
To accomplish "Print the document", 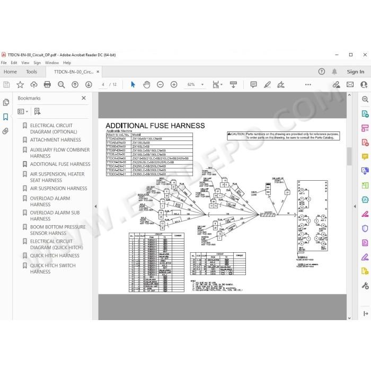I will 47,84.
